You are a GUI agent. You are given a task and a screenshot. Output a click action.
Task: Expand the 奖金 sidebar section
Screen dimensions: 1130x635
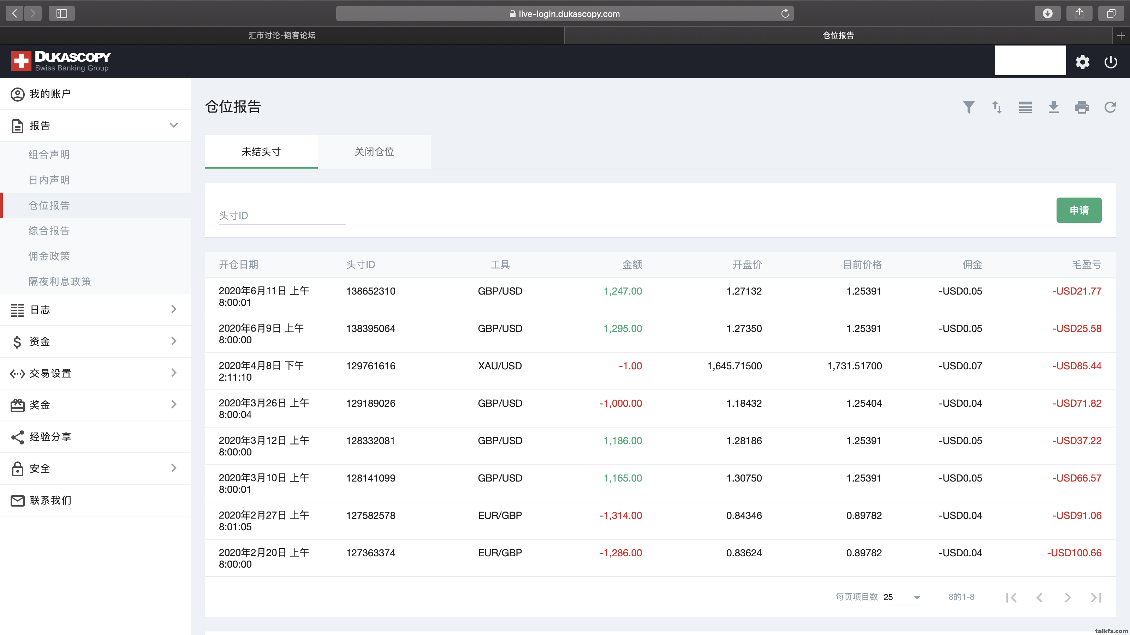(x=95, y=405)
